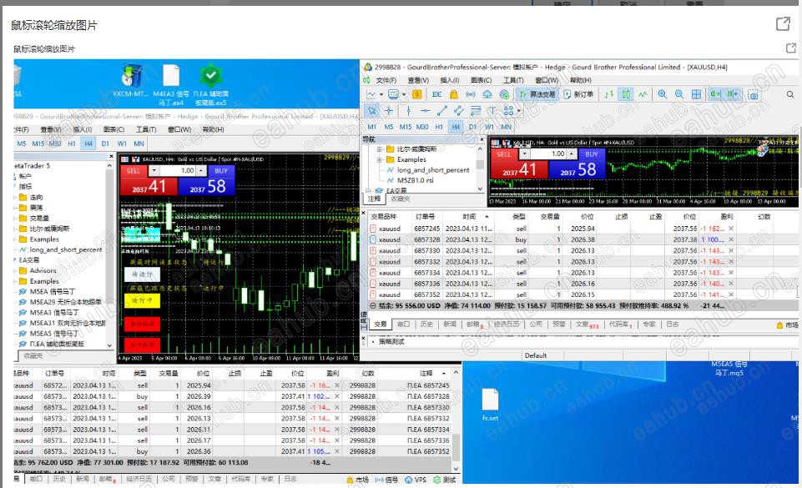Click the M4EA3 信号马丁.ex4 file icon
This screenshot has height=488, width=802.
tap(171, 85)
